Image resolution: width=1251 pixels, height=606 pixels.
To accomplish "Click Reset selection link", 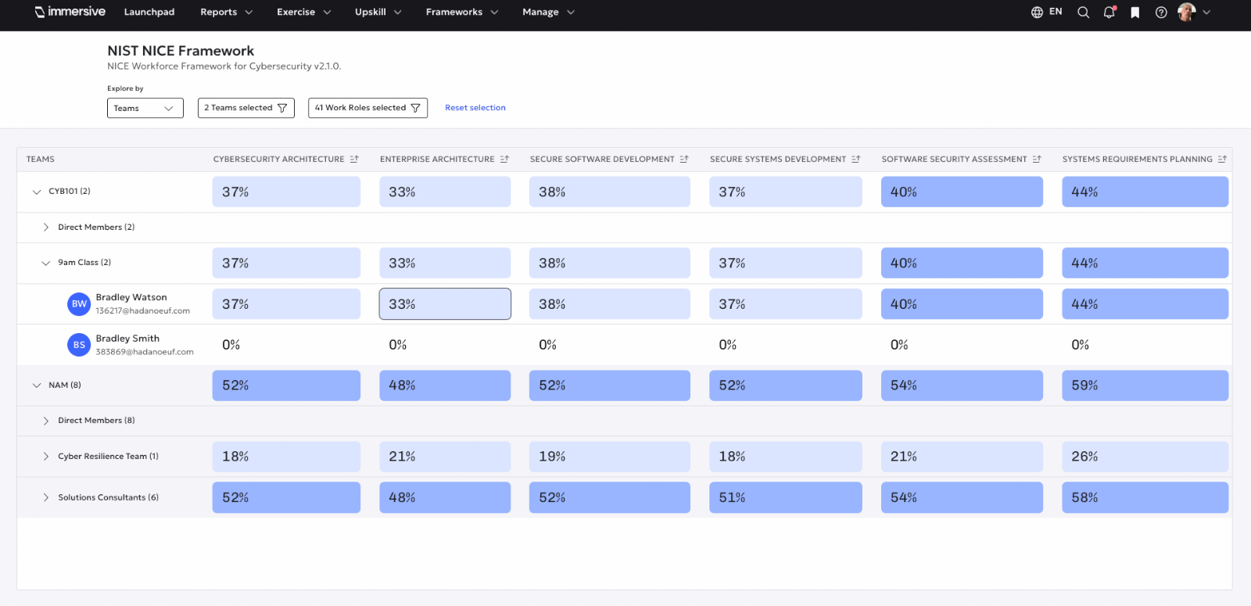I will point(475,108).
